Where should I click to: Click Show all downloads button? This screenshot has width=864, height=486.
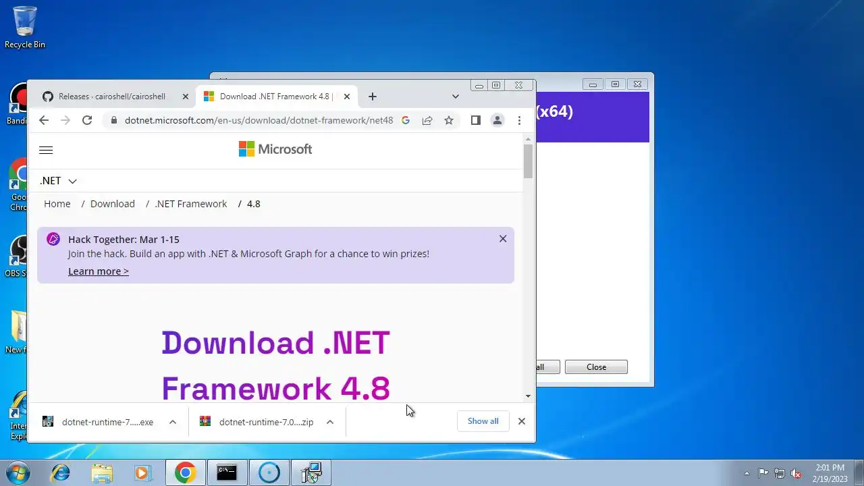click(x=483, y=421)
